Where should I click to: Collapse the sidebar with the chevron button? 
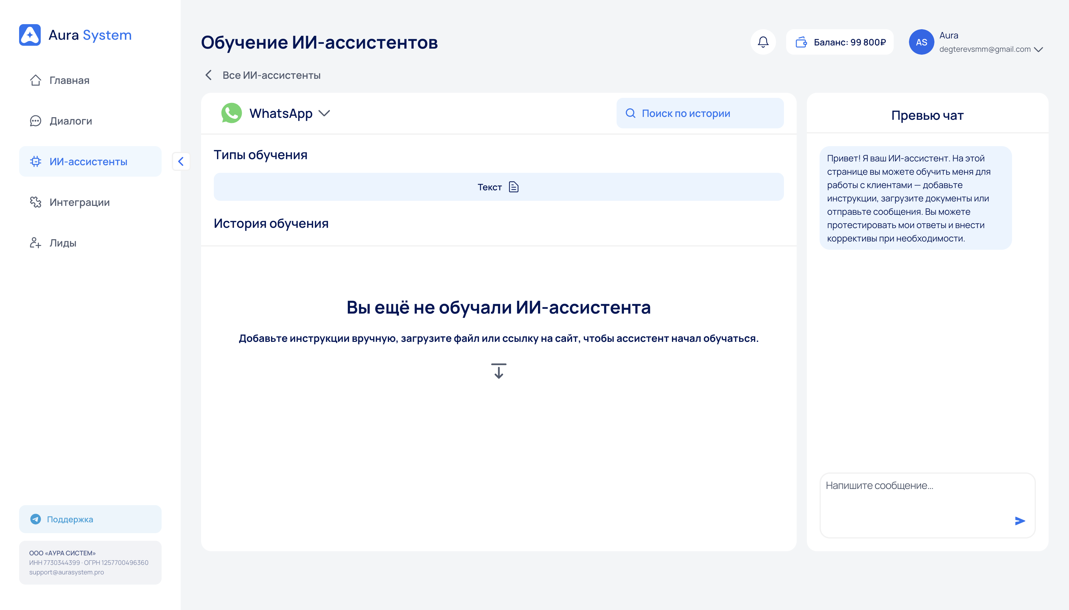point(181,161)
